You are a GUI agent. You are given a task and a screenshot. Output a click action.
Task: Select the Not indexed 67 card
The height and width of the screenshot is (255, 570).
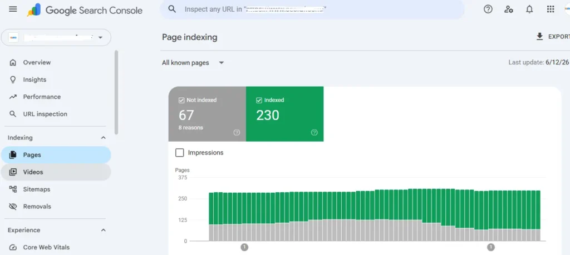point(207,114)
